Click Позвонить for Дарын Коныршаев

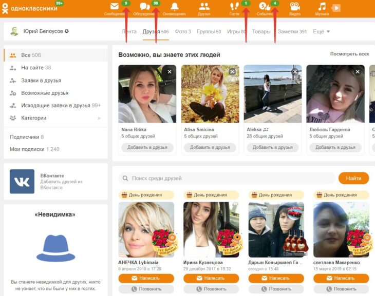(276, 289)
